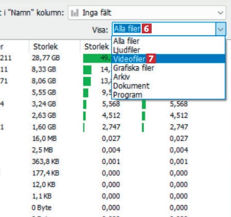Screen dimensions: 231x217
Task: Select the 2,63 GB row value
Action: coord(44,115)
